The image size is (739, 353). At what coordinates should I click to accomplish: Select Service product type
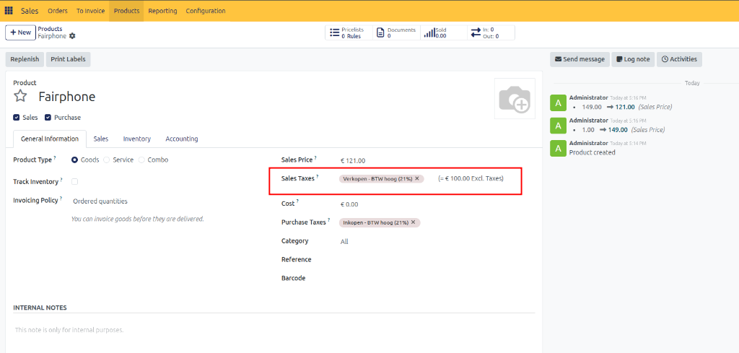pyautogui.click(x=107, y=160)
